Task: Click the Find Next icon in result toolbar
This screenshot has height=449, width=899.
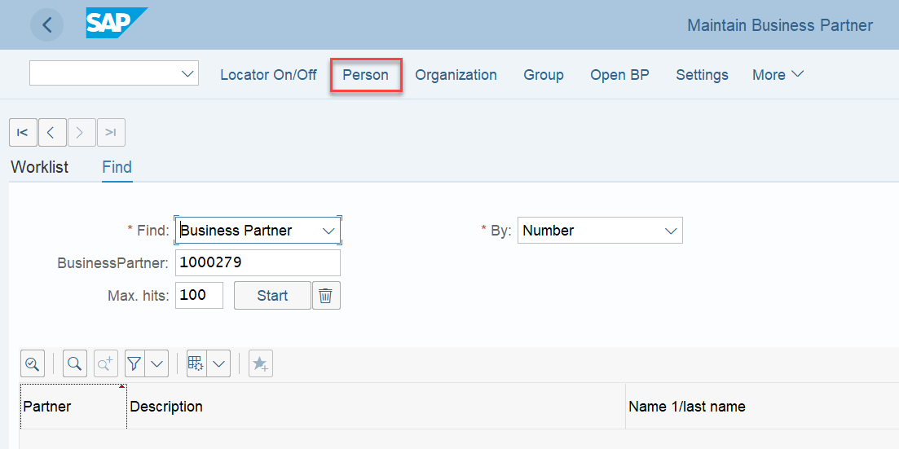Action: 106,363
